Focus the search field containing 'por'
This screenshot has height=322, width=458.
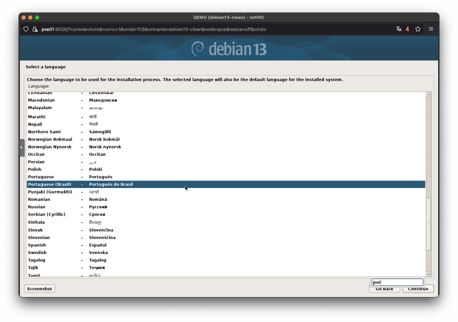pyautogui.click(x=397, y=282)
